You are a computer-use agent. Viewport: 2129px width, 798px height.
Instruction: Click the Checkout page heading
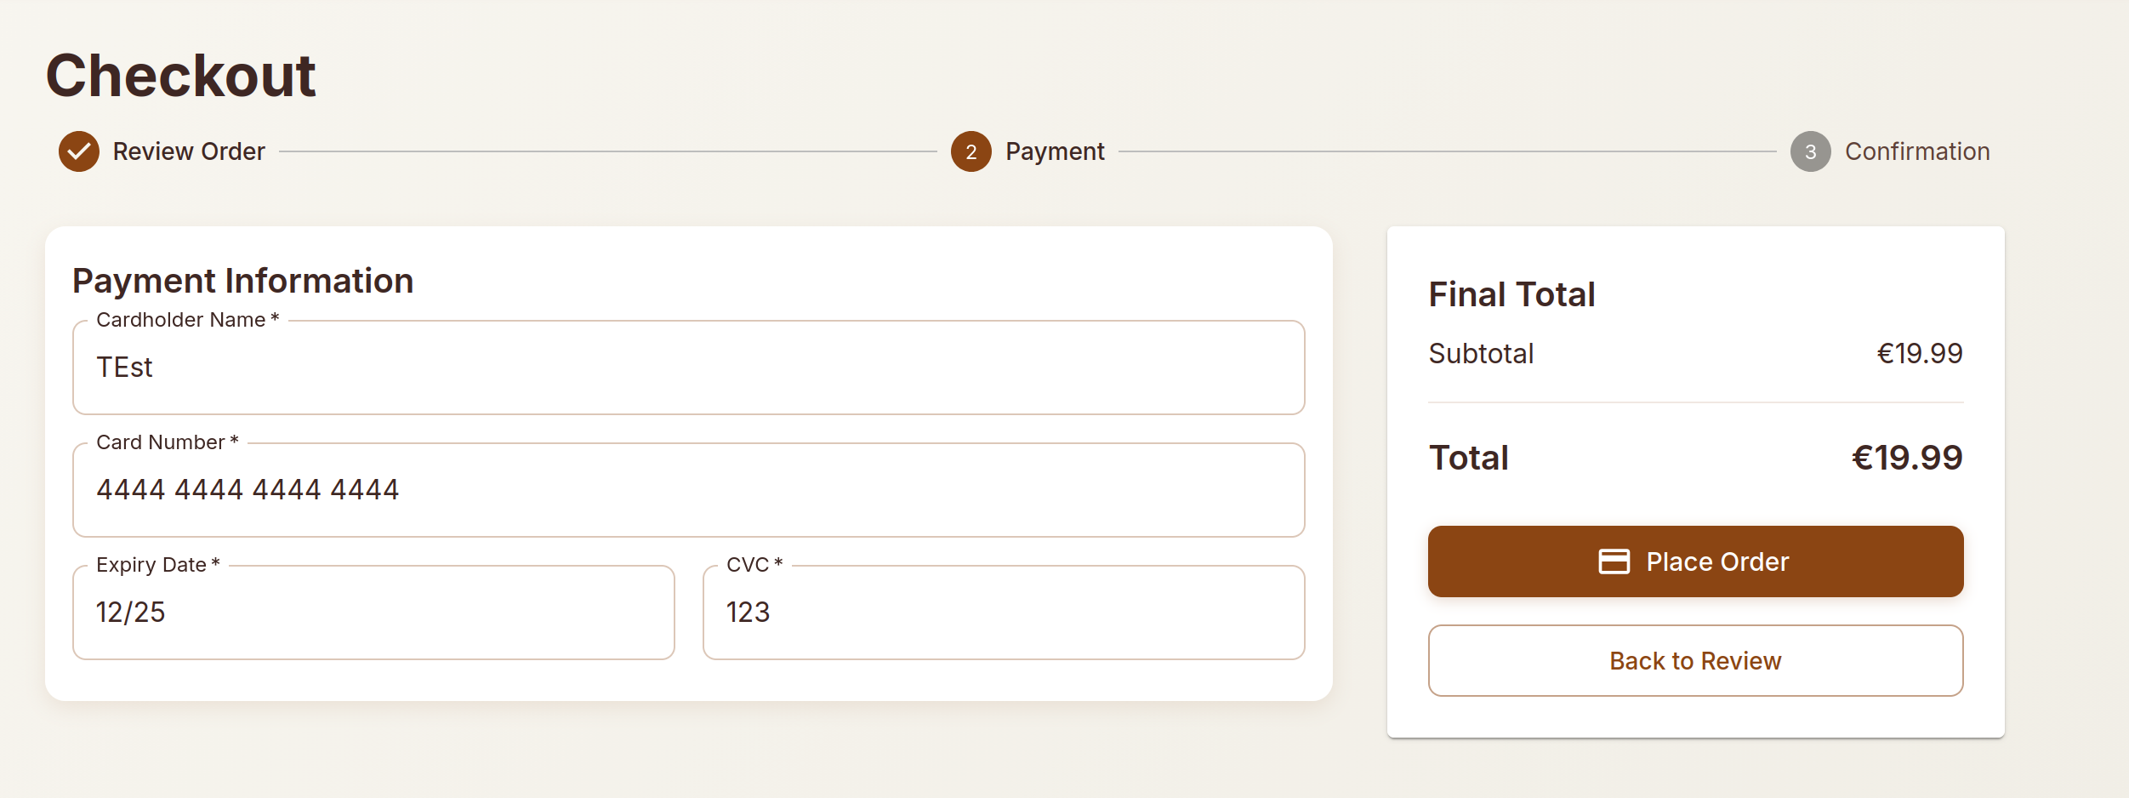point(180,76)
